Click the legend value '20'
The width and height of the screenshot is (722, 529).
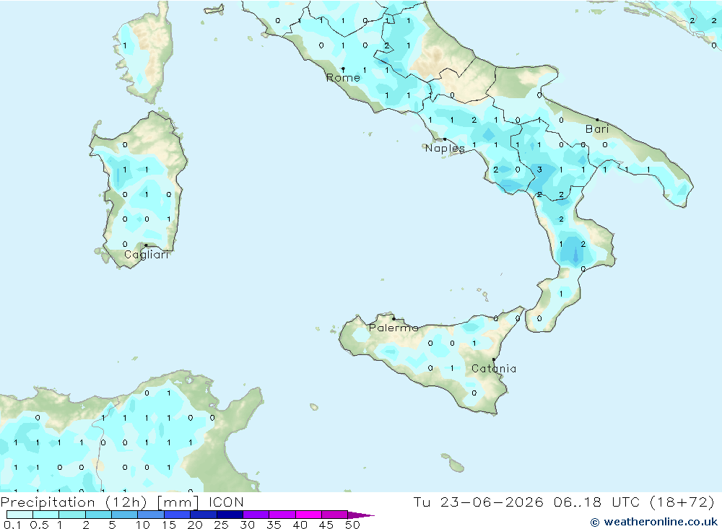[195, 525]
